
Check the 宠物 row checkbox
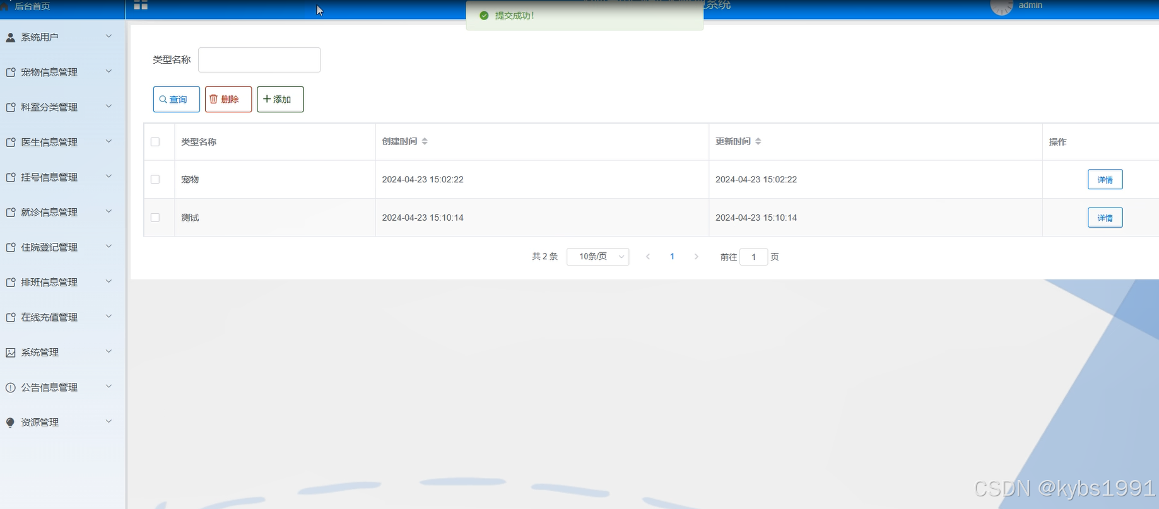coord(155,179)
